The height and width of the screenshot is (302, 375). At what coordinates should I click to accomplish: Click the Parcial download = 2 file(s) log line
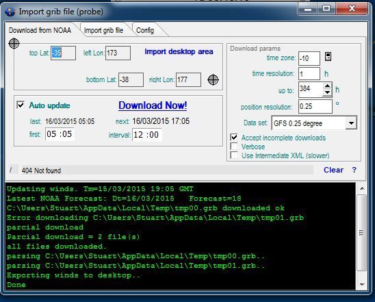pos(73,237)
